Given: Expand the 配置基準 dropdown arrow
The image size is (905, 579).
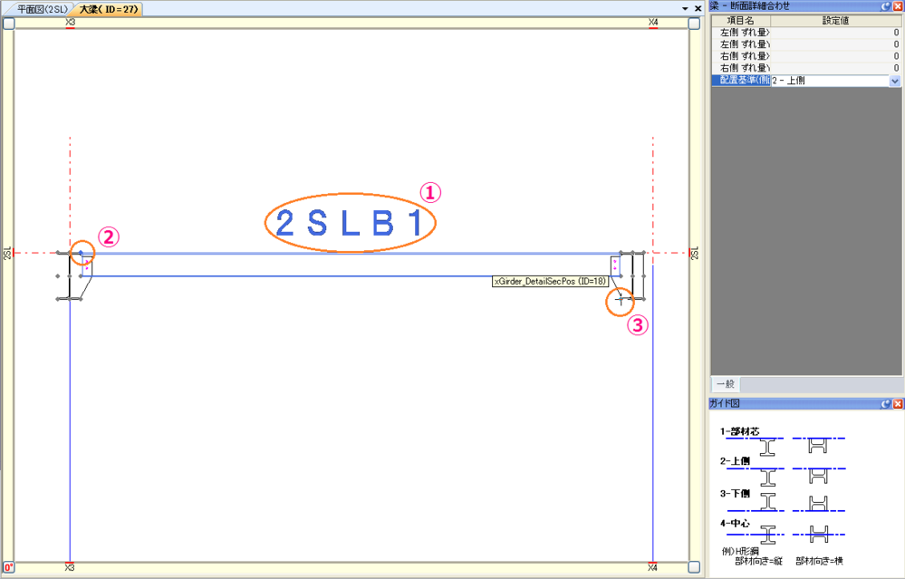Looking at the screenshot, I should click(895, 81).
